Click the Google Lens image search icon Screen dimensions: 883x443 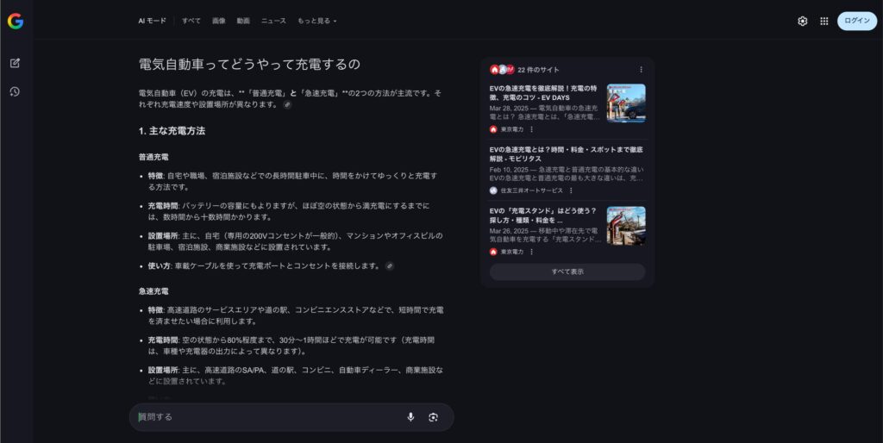coord(433,417)
